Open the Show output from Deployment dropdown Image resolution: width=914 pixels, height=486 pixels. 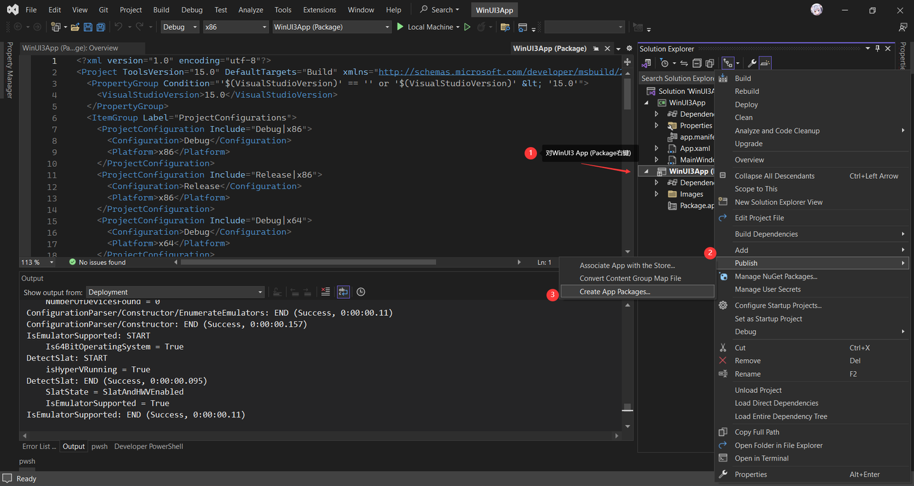click(x=175, y=292)
